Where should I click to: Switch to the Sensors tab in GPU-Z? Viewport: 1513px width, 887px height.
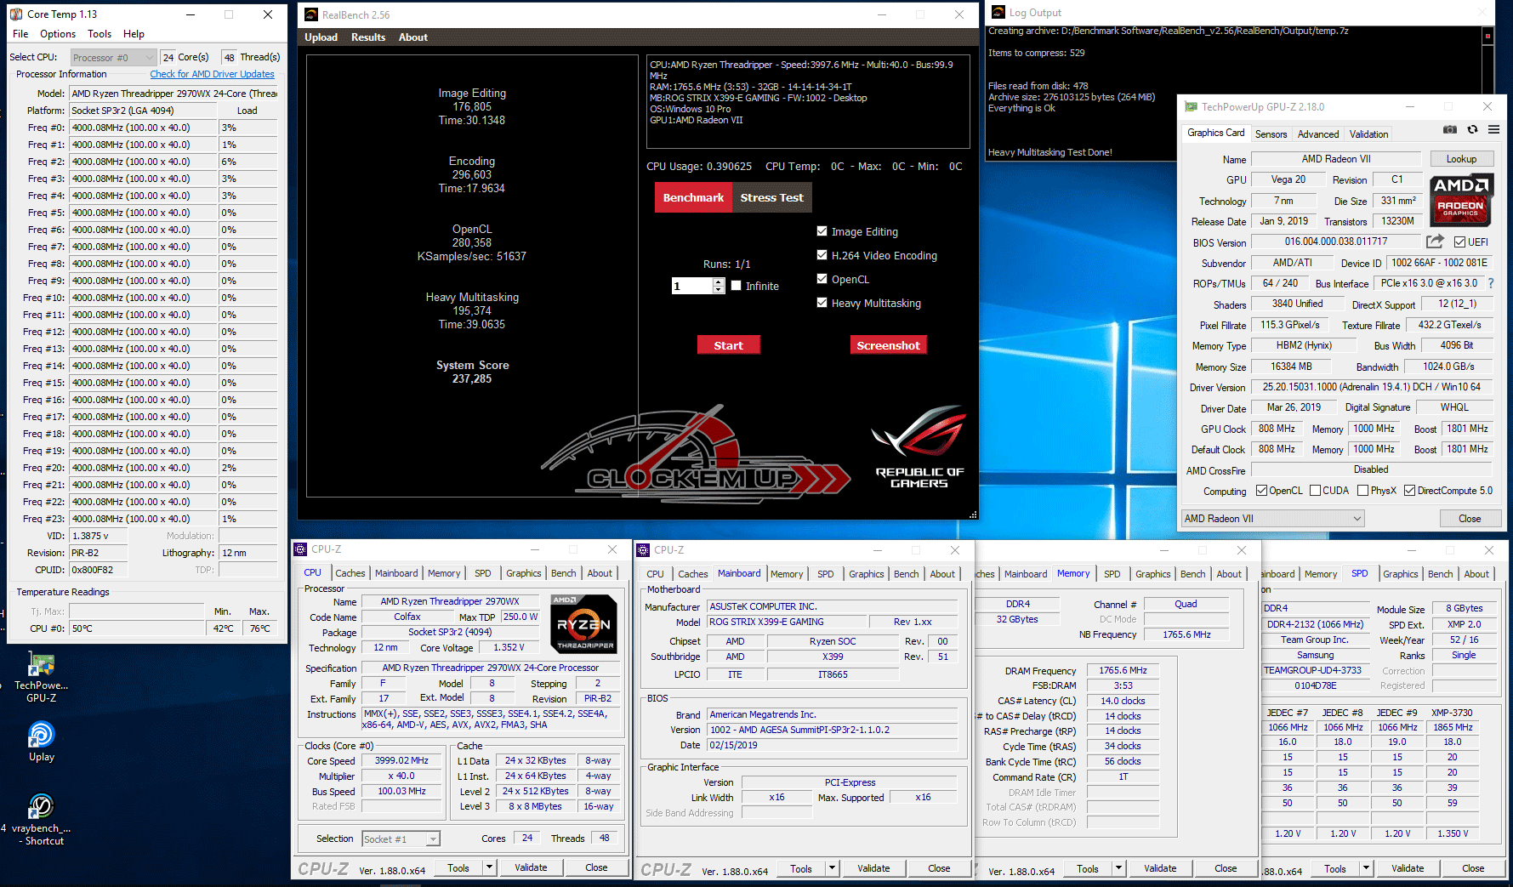click(x=1271, y=134)
